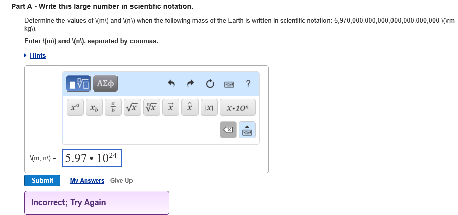
Task: Insert absolute value template
Action: click(x=209, y=108)
